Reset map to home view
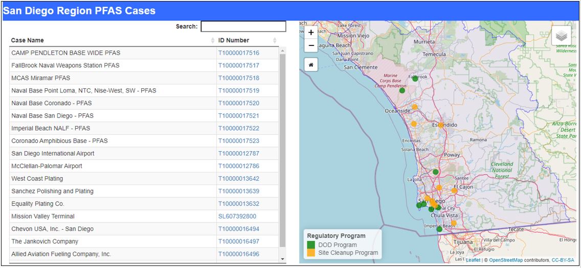The image size is (581, 268). (311, 65)
